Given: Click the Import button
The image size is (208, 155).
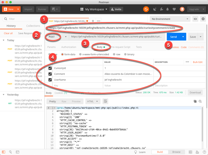Looking at the screenshot, I should pyautogui.click(x=28, y=9).
